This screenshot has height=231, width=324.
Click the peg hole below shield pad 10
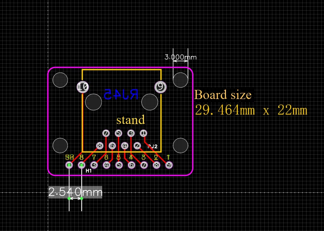pyautogui.click(x=93, y=102)
